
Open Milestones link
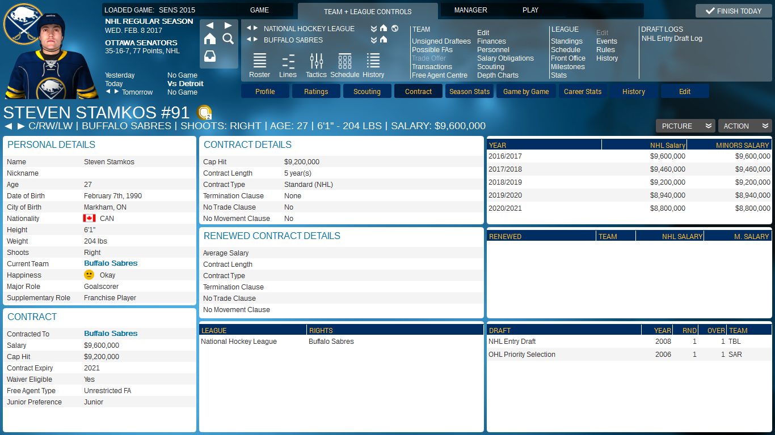(568, 67)
